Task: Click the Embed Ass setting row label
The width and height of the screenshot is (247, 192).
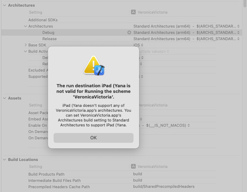Action: pos(38,119)
